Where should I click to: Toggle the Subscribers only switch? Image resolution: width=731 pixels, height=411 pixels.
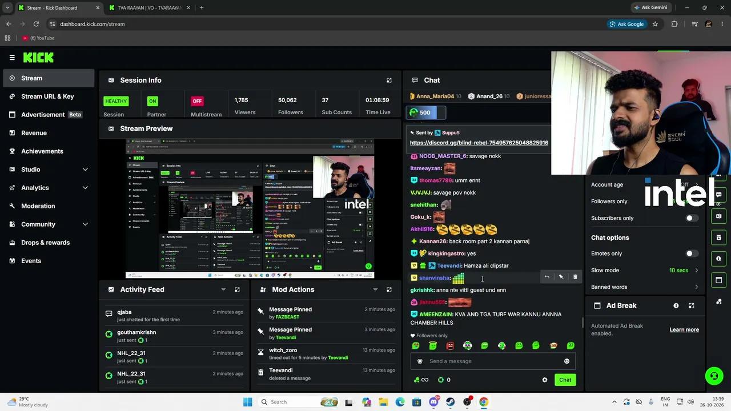[692, 218]
